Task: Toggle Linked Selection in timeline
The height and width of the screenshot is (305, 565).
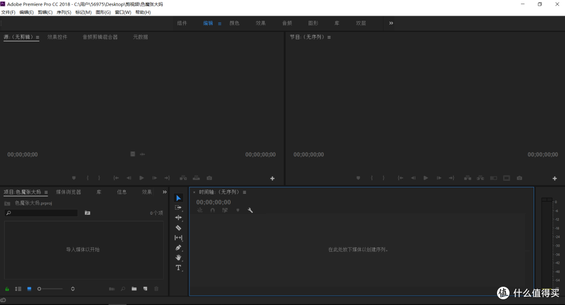Action: pos(225,210)
